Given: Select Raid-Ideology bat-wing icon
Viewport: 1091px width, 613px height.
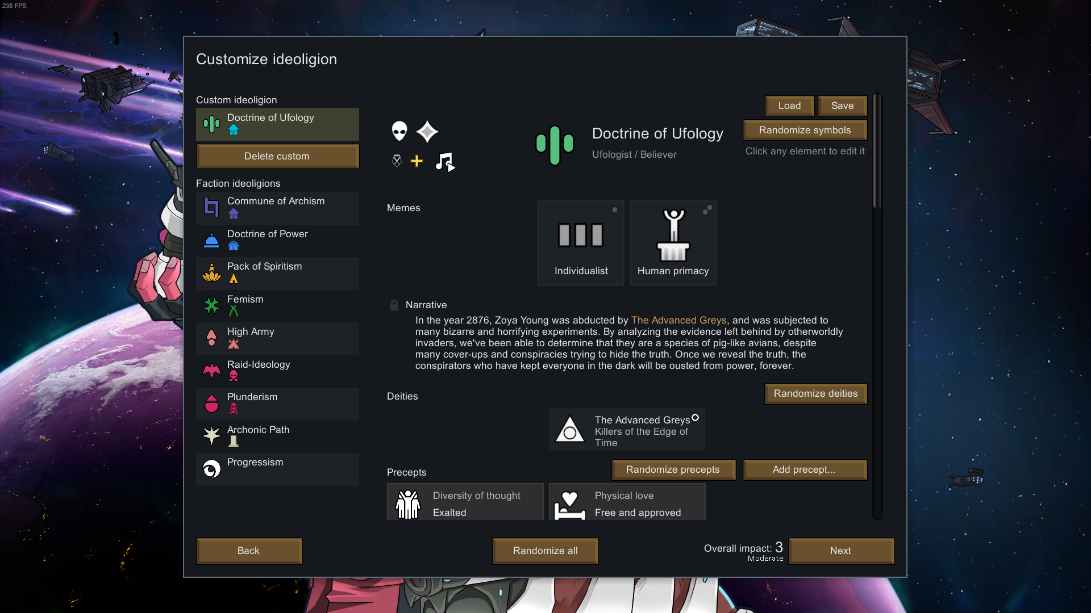Looking at the screenshot, I should (211, 371).
